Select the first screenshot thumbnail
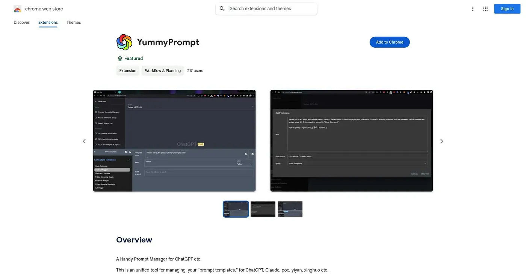The height and width of the screenshot is (274, 526). (236, 209)
